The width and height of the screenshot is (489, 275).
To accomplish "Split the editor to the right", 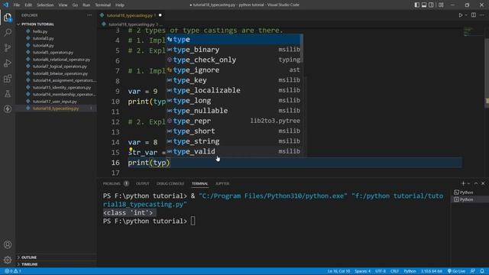I will (474, 15).
